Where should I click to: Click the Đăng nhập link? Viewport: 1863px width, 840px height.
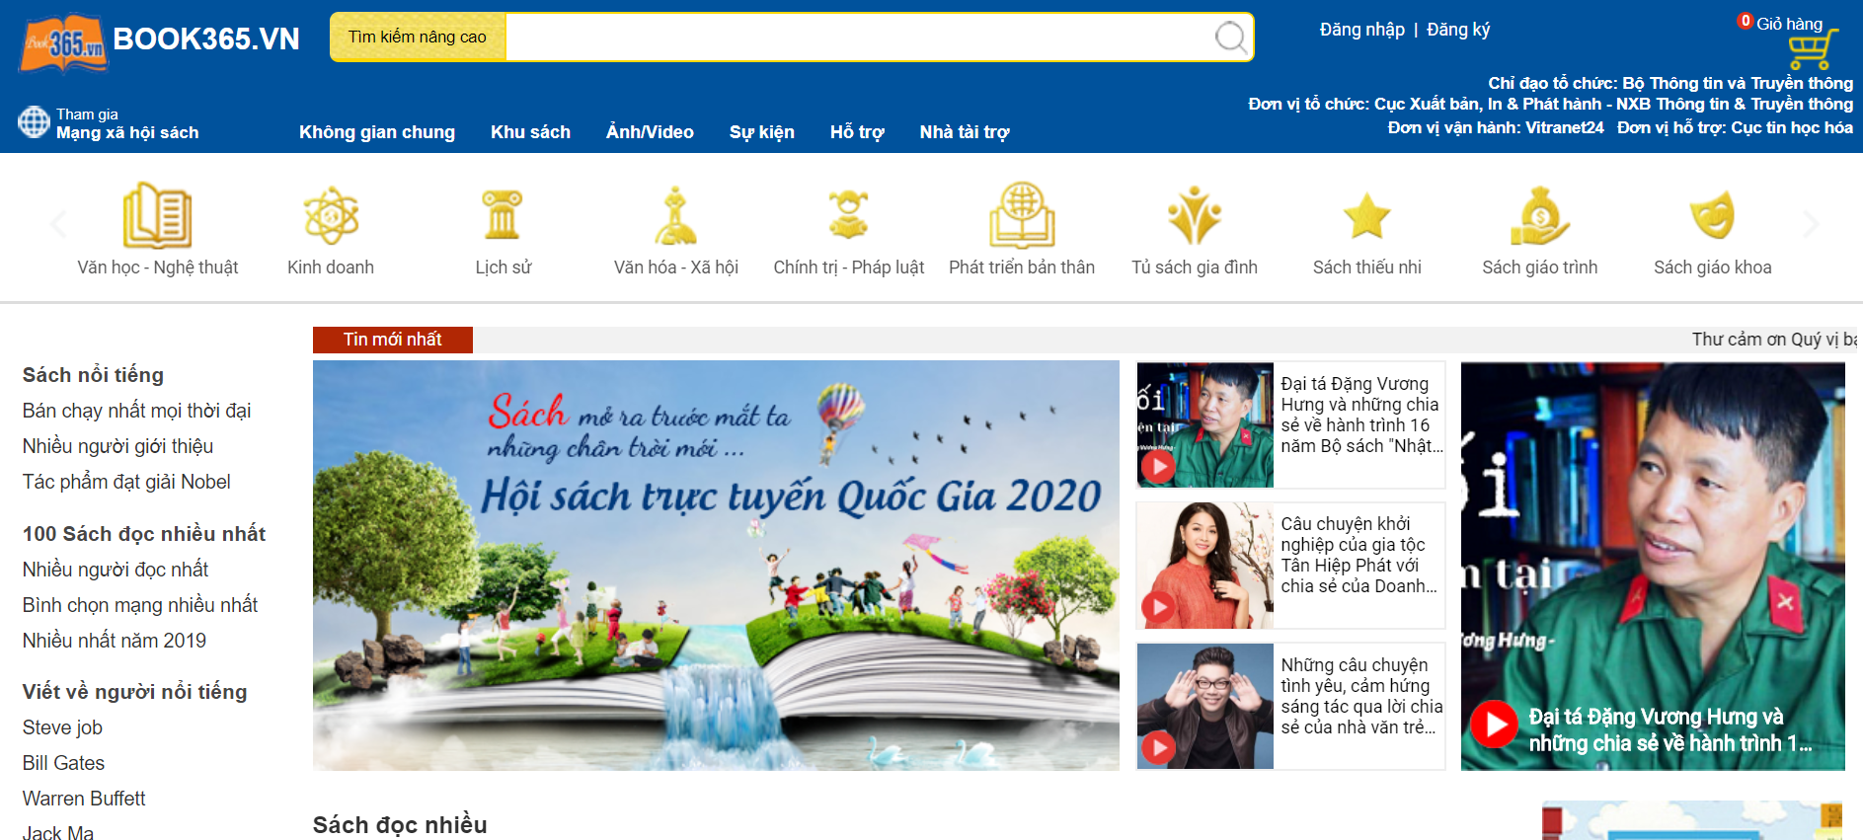(1361, 30)
